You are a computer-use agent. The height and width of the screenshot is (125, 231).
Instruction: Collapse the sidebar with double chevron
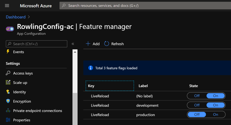(x=73, y=44)
